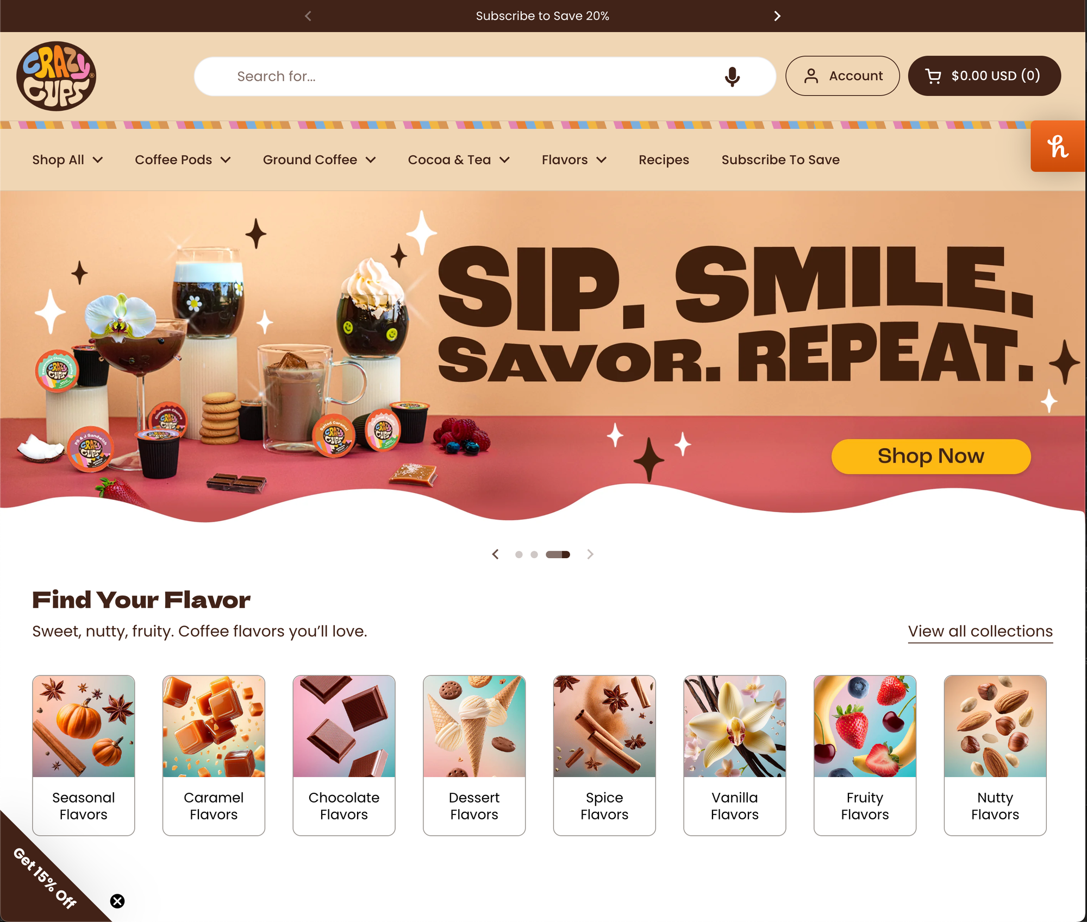Image resolution: width=1087 pixels, height=922 pixels.
Task: Show previous announcement bar message
Action: (x=308, y=16)
